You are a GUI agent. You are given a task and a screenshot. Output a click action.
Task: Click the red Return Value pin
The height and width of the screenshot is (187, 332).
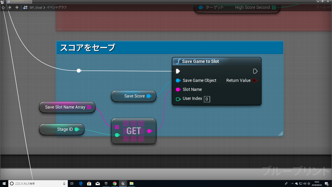tap(255, 81)
